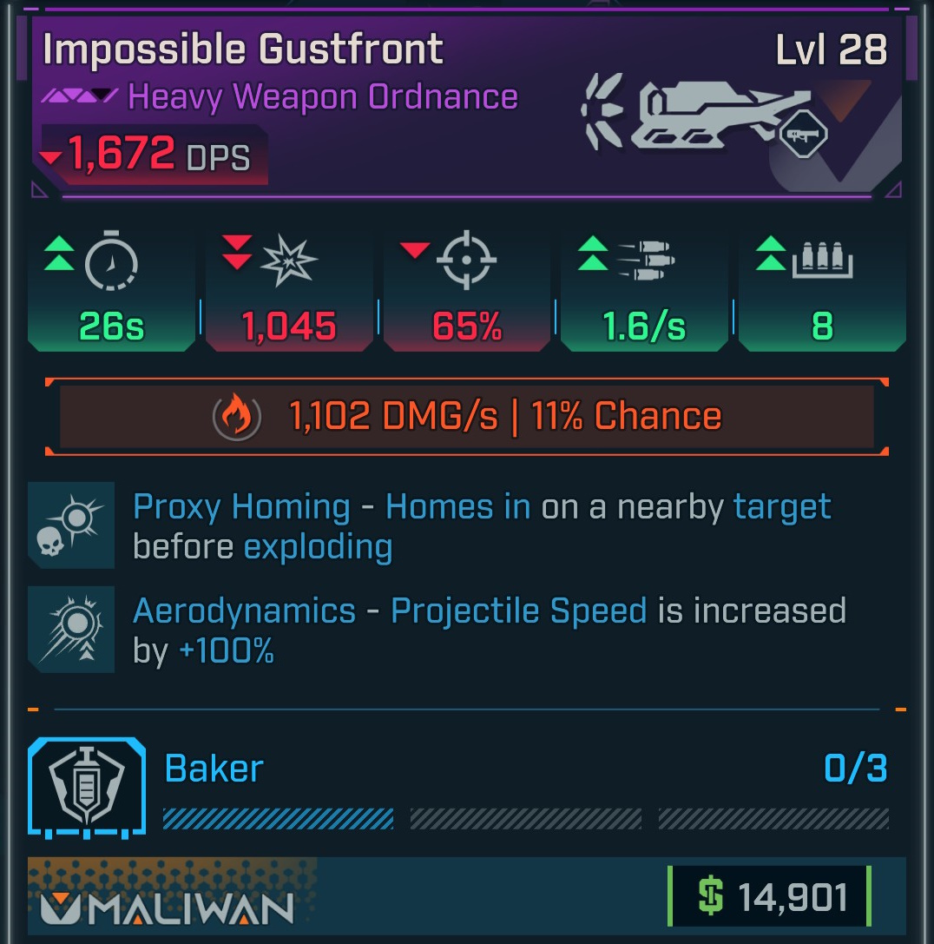Viewport: 934px width, 944px height.
Task: Click the Impossible Gustfront weapon title
Action: [243, 50]
